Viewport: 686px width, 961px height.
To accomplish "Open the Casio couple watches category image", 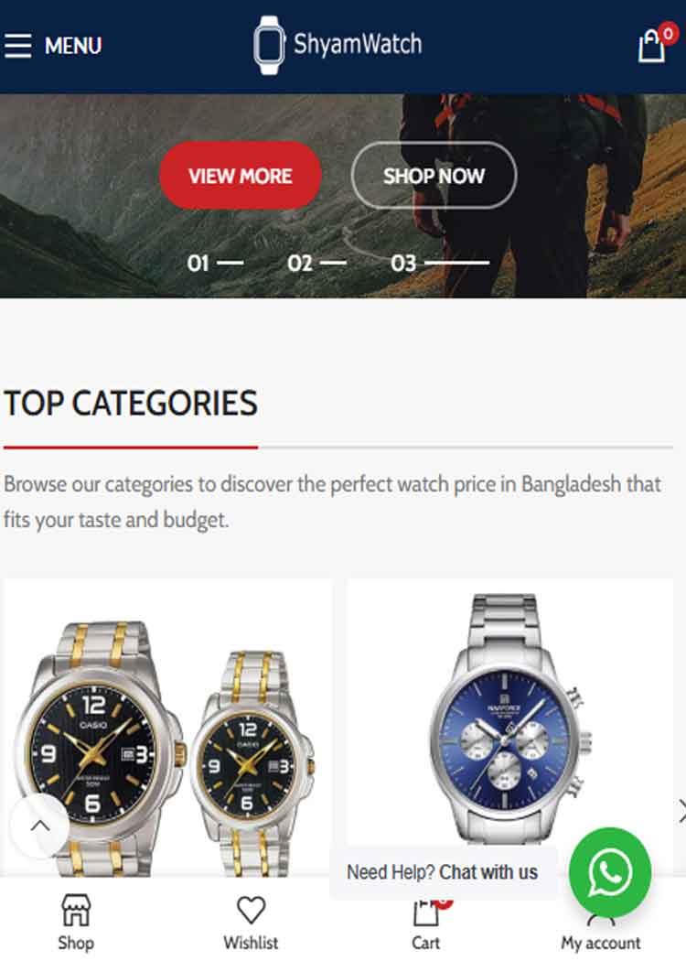I will [167, 729].
